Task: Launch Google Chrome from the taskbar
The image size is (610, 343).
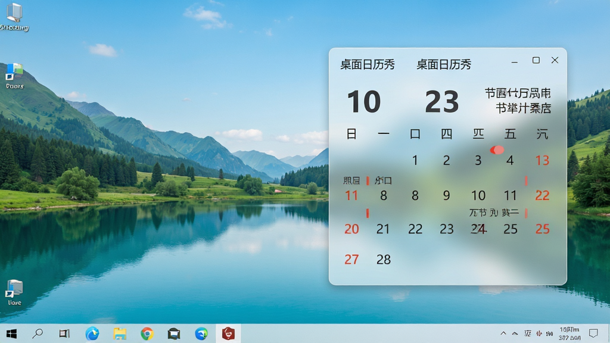Action: [147, 333]
